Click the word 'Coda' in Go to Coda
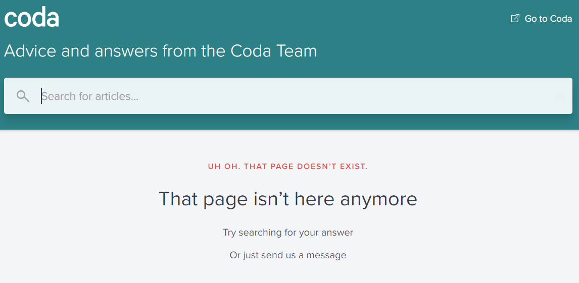This screenshot has height=283, width=579. (x=561, y=19)
